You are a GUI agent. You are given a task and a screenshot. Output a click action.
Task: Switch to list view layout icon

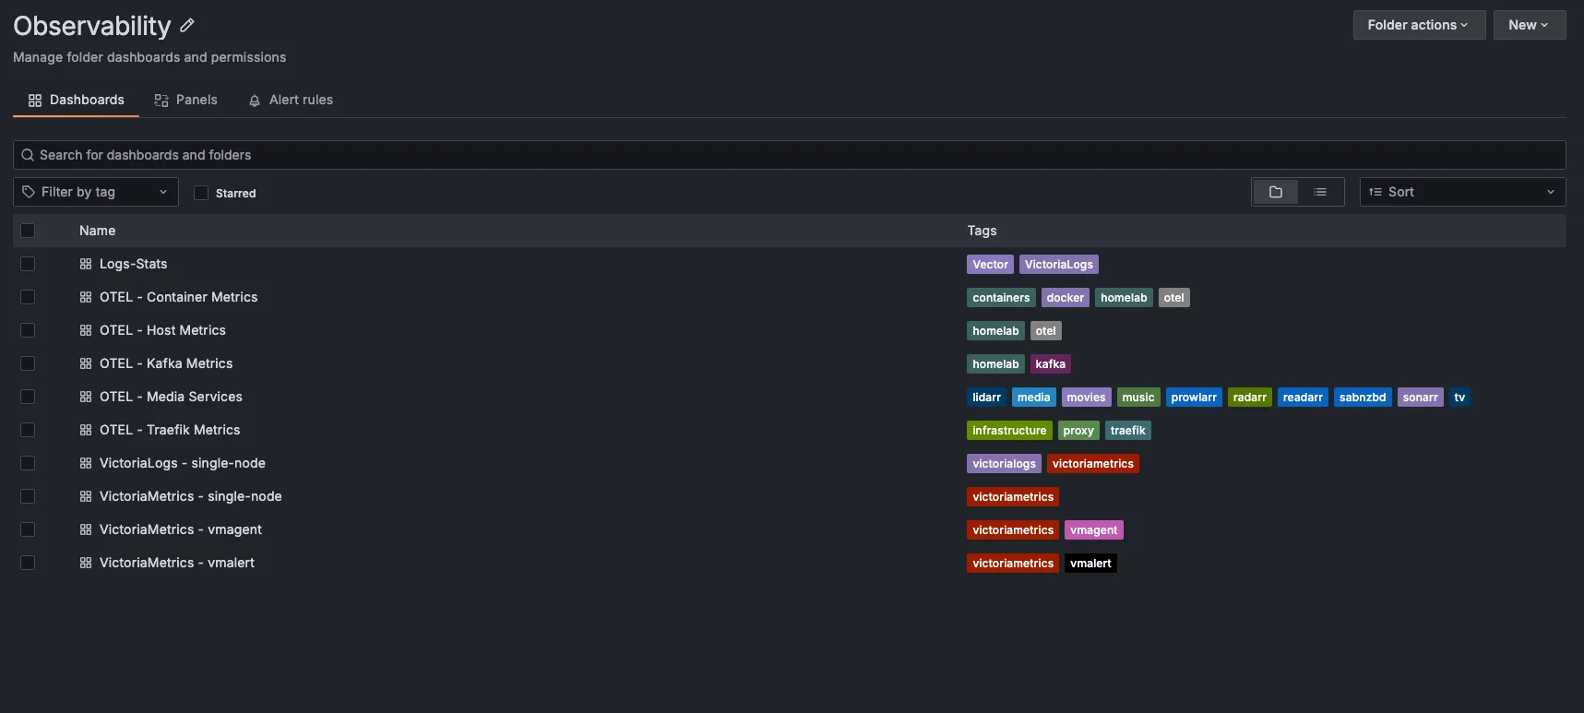pyautogui.click(x=1320, y=192)
